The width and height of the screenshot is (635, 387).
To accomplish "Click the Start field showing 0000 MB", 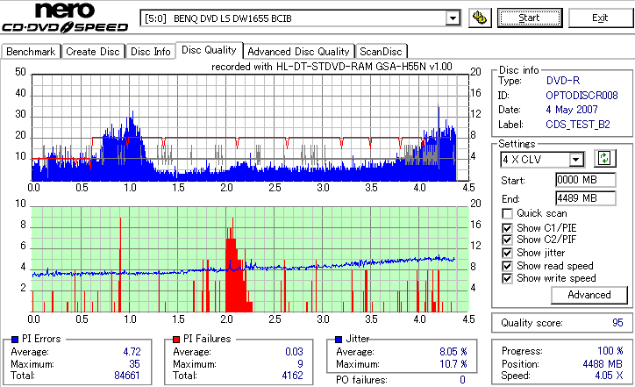I will 586,180.
